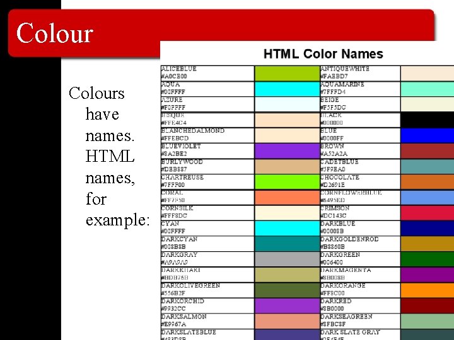
Task: Click the BURLYWOOD tan swatch
Action: coord(288,166)
